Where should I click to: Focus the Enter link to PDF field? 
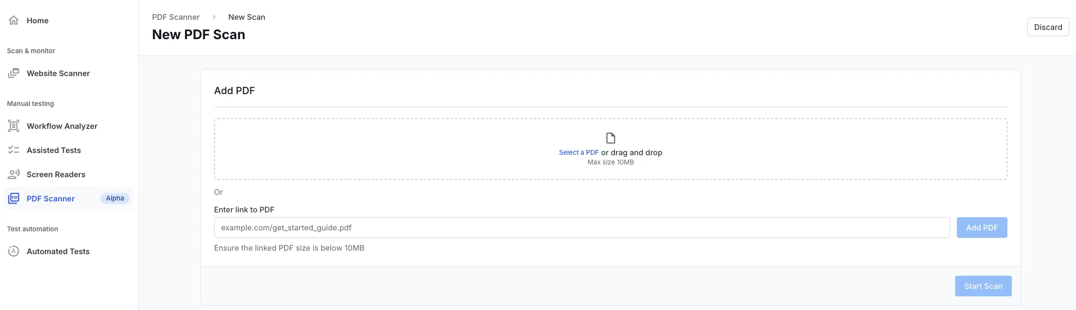(581, 228)
